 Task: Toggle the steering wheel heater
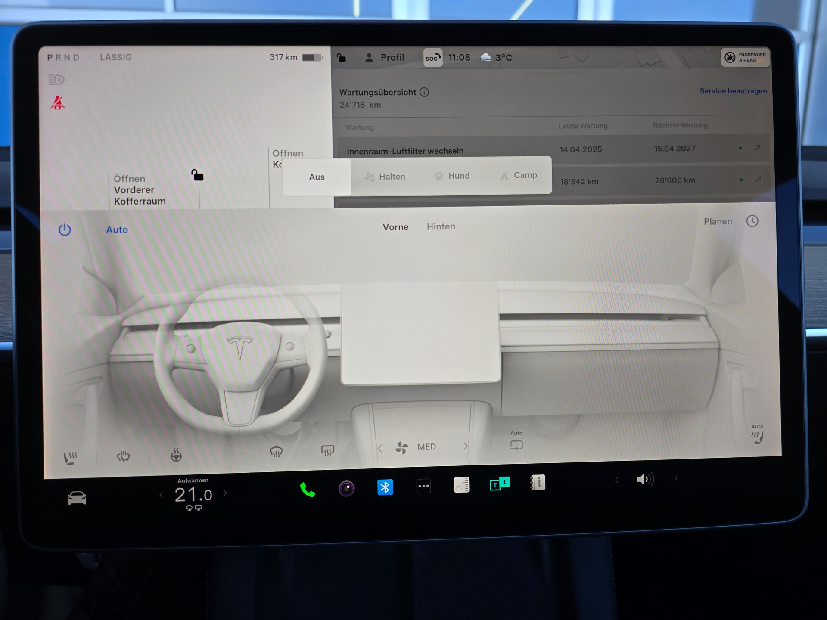176,455
